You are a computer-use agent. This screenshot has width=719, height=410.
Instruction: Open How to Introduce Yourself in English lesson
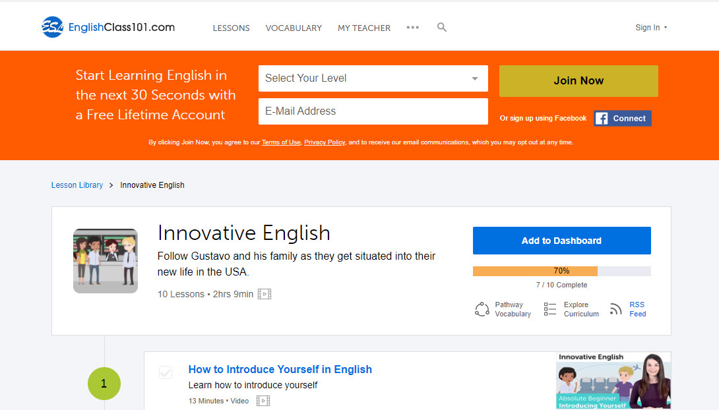(x=280, y=369)
